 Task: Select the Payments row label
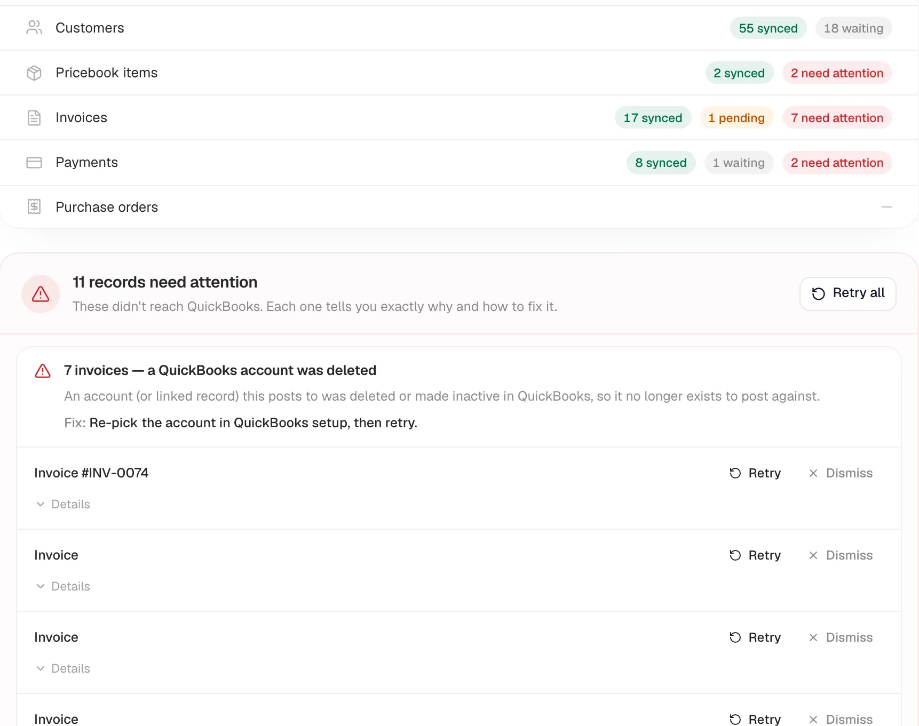tap(86, 162)
